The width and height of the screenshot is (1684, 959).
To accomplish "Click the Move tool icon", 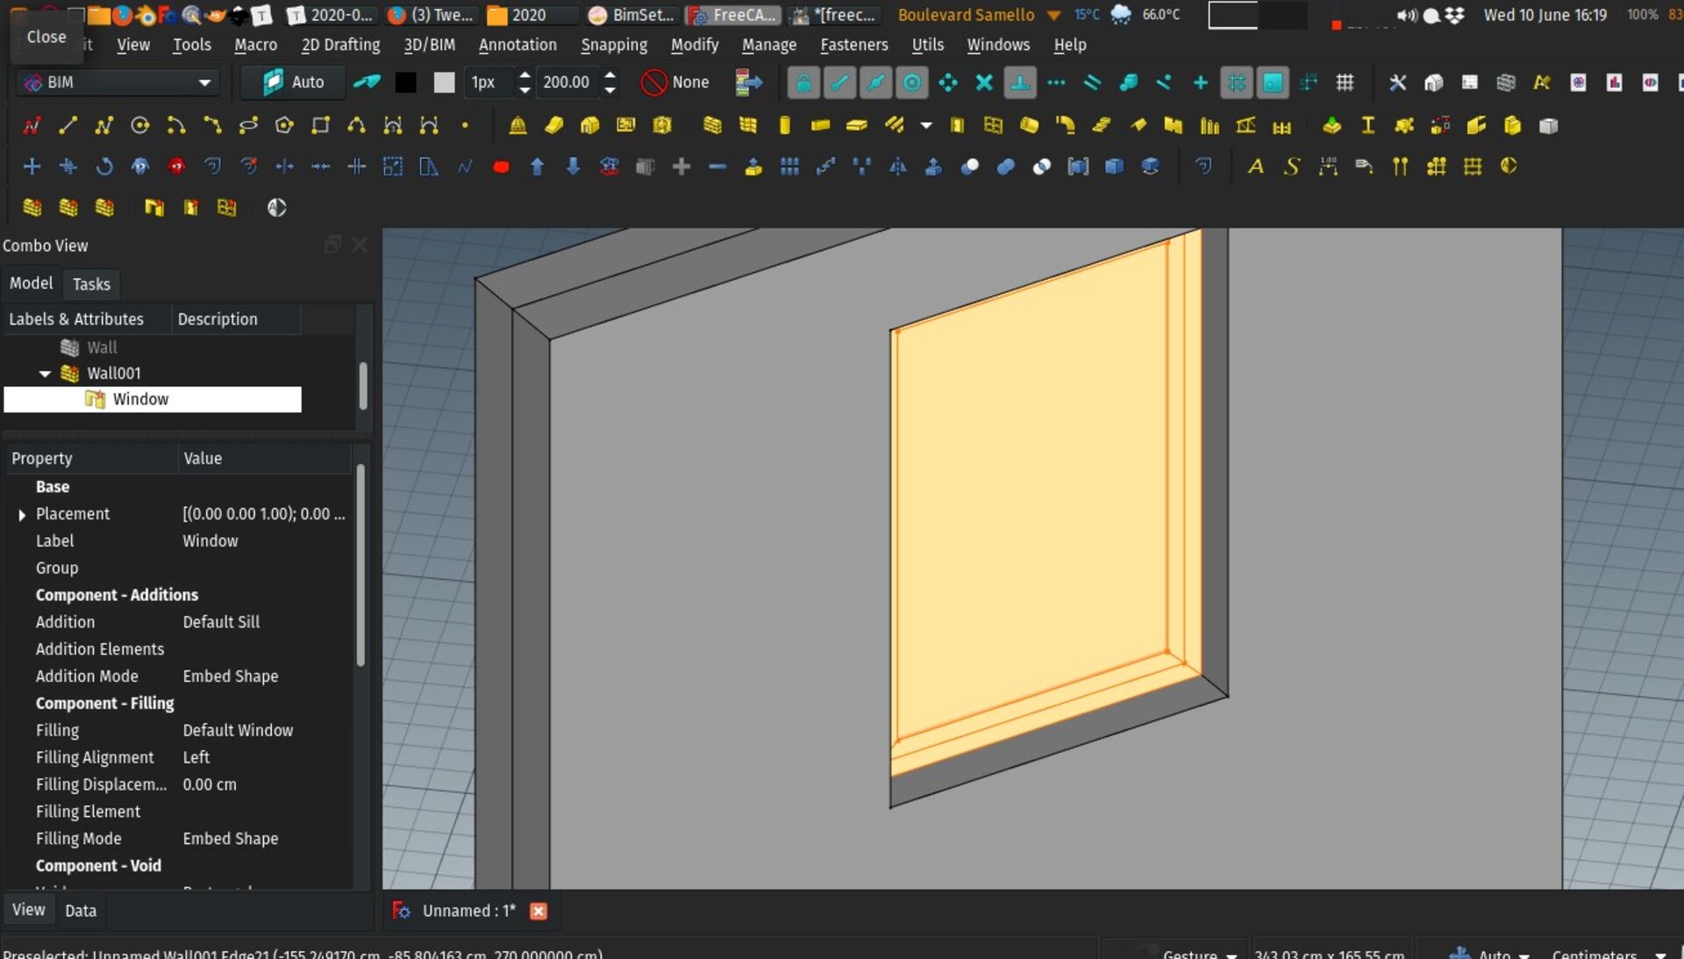I will click(x=32, y=166).
